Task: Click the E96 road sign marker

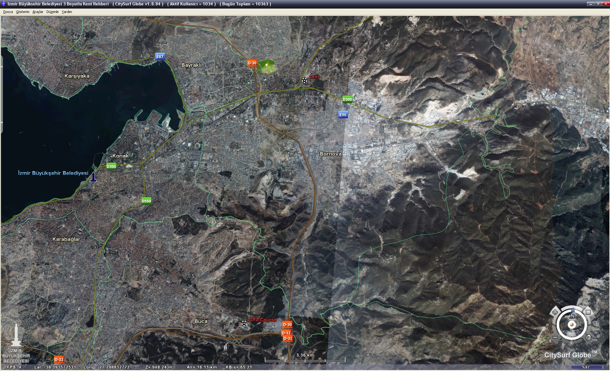Action: coord(343,115)
